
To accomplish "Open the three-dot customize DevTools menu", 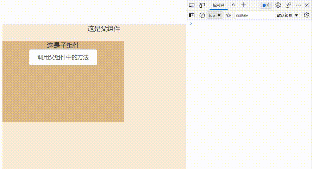I will (298, 5).
